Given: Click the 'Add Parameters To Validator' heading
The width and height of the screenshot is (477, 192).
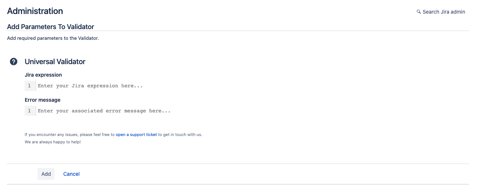Looking at the screenshot, I should [x=50, y=27].
